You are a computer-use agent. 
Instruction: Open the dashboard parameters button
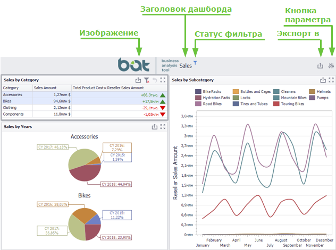(331, 66)
